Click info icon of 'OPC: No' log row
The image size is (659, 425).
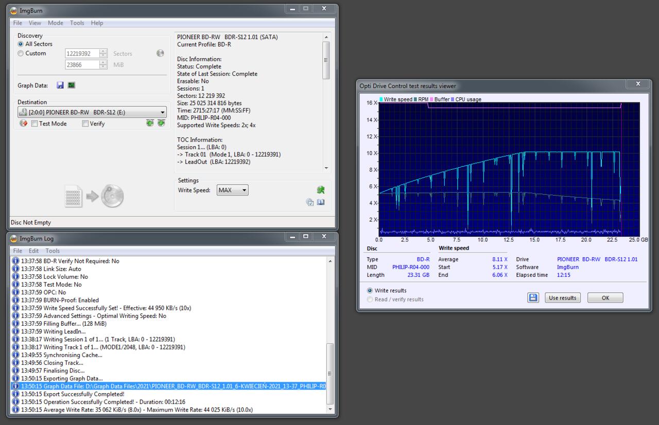click(15, 292)
